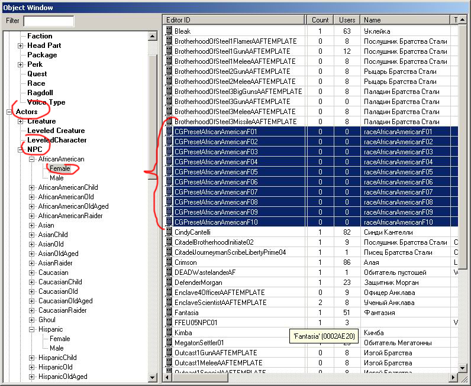Click icon beside Outcast1MeleeAAFTEMPLATE

click(169, 363)
